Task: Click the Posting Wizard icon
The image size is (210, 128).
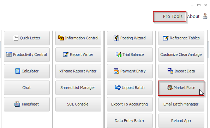Action: coord(116,38)
